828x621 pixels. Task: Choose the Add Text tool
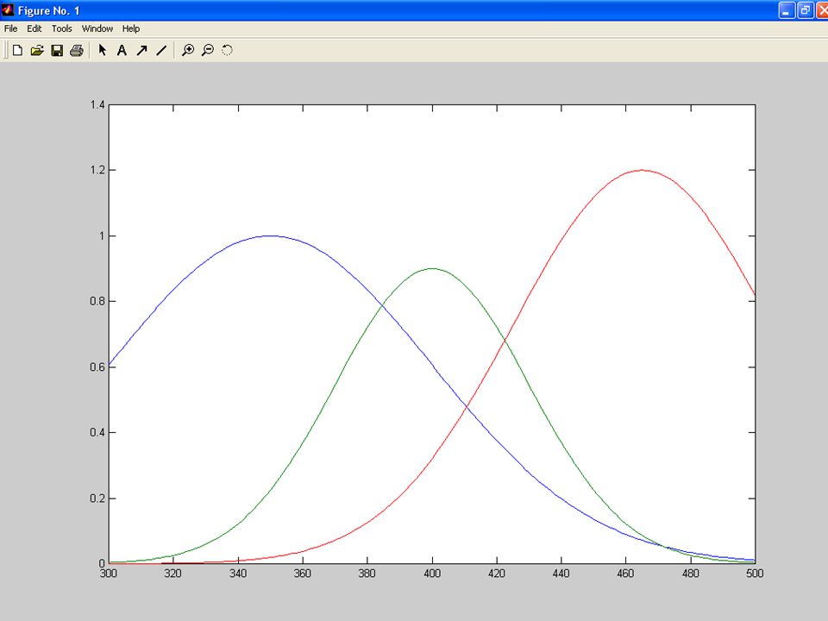[x=122, y=50]
